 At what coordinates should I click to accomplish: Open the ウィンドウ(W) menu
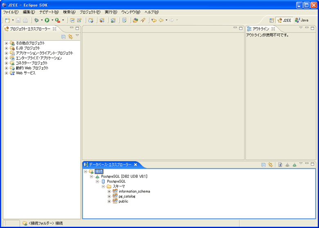(x=130, y=12)
